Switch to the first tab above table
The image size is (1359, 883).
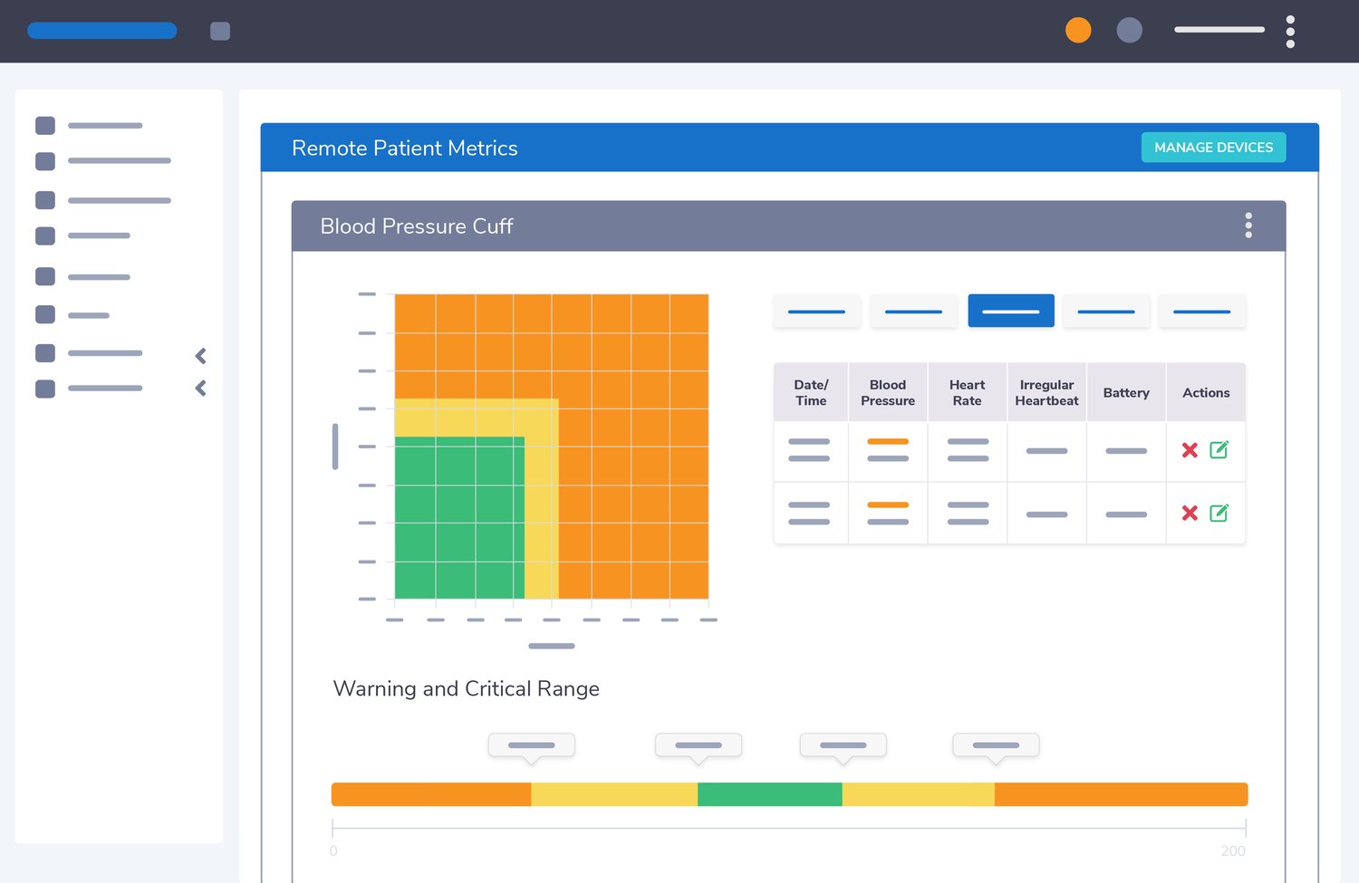pyautogui.click(x=816, y=311)
